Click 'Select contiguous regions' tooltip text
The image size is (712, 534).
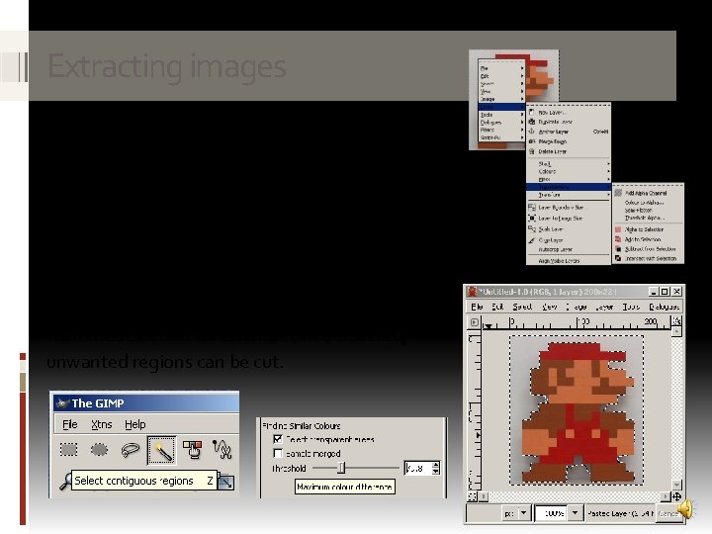[x=133, y=481]
